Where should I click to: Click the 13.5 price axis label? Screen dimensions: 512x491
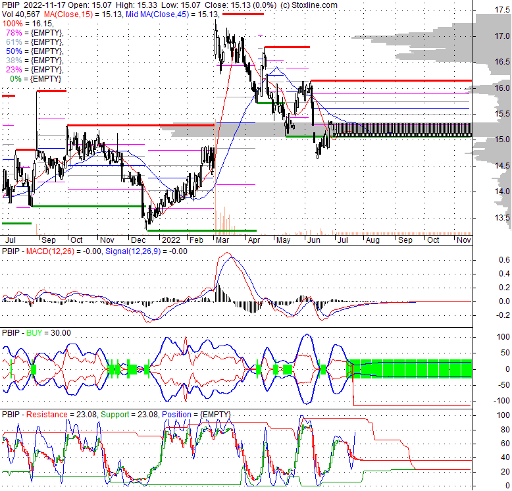(502, 217)
